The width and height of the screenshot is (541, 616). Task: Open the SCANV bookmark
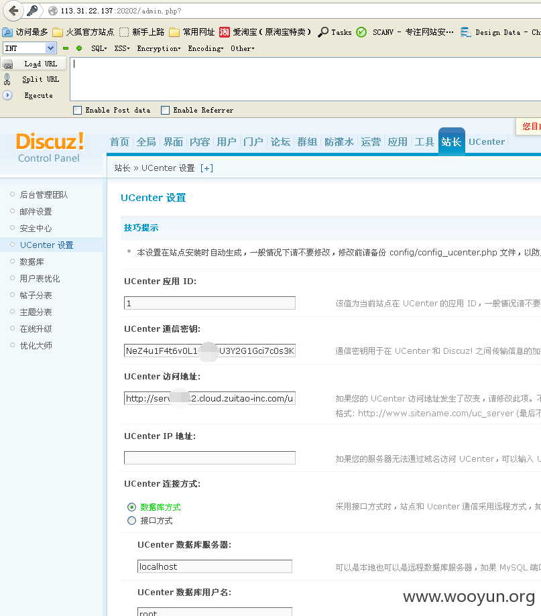405,32
